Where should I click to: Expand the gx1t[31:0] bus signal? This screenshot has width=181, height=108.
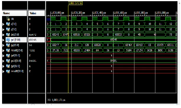(x=3, y=61)
